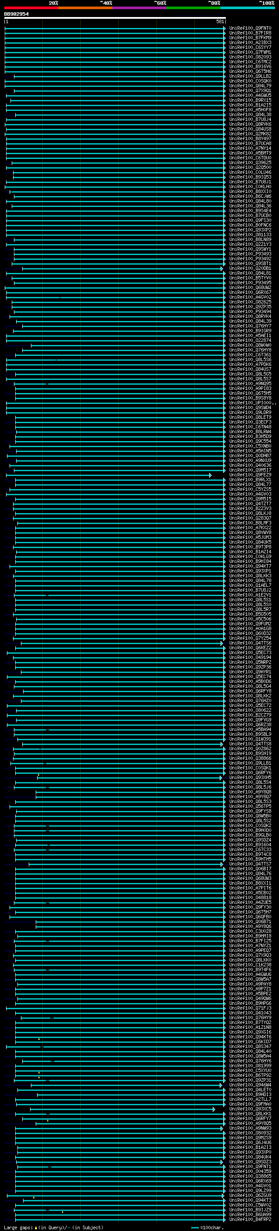
Task: Select hit label UniRef100_Q39625
Action: 250,163
